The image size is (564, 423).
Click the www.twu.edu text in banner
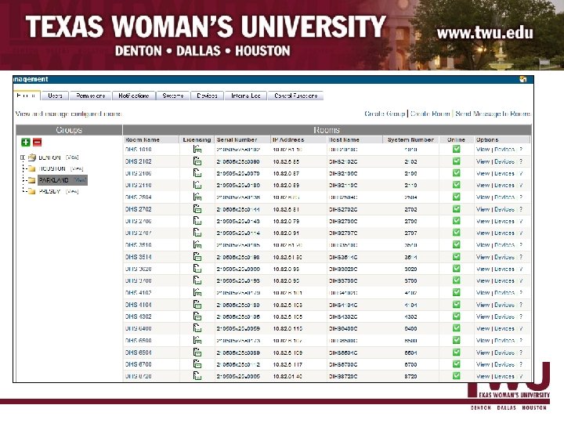click(485, 33)
